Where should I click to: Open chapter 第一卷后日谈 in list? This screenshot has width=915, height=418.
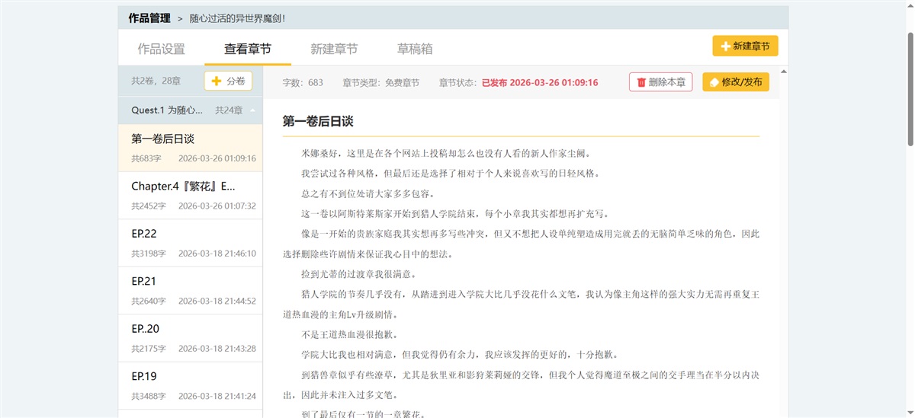[x=191, y=148]
